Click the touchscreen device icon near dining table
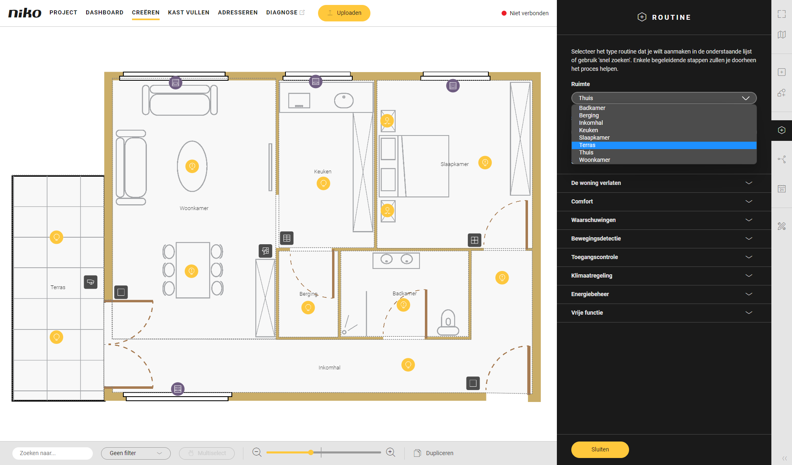The width and height of the screenshot is (792, 465). (x=265, y=250)
